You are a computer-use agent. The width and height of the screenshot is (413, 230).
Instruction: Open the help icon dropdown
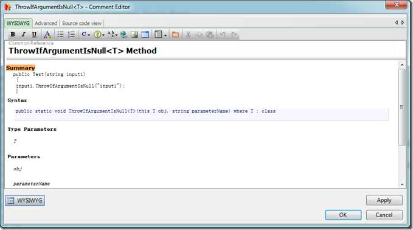pyautogui.click(x=99, y=34)
